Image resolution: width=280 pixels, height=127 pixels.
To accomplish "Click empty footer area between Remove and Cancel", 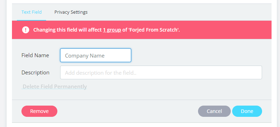I will pyautogui.click(x=127, y=111).
